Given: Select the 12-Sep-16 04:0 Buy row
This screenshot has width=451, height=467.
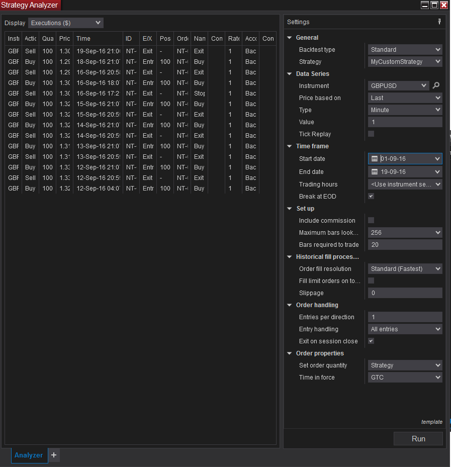Looking at the screenshot, I should tap(141, 188).
